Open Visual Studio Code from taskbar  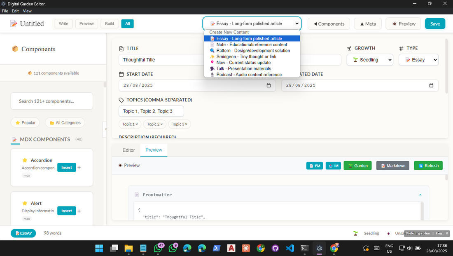tap(290, 248)
